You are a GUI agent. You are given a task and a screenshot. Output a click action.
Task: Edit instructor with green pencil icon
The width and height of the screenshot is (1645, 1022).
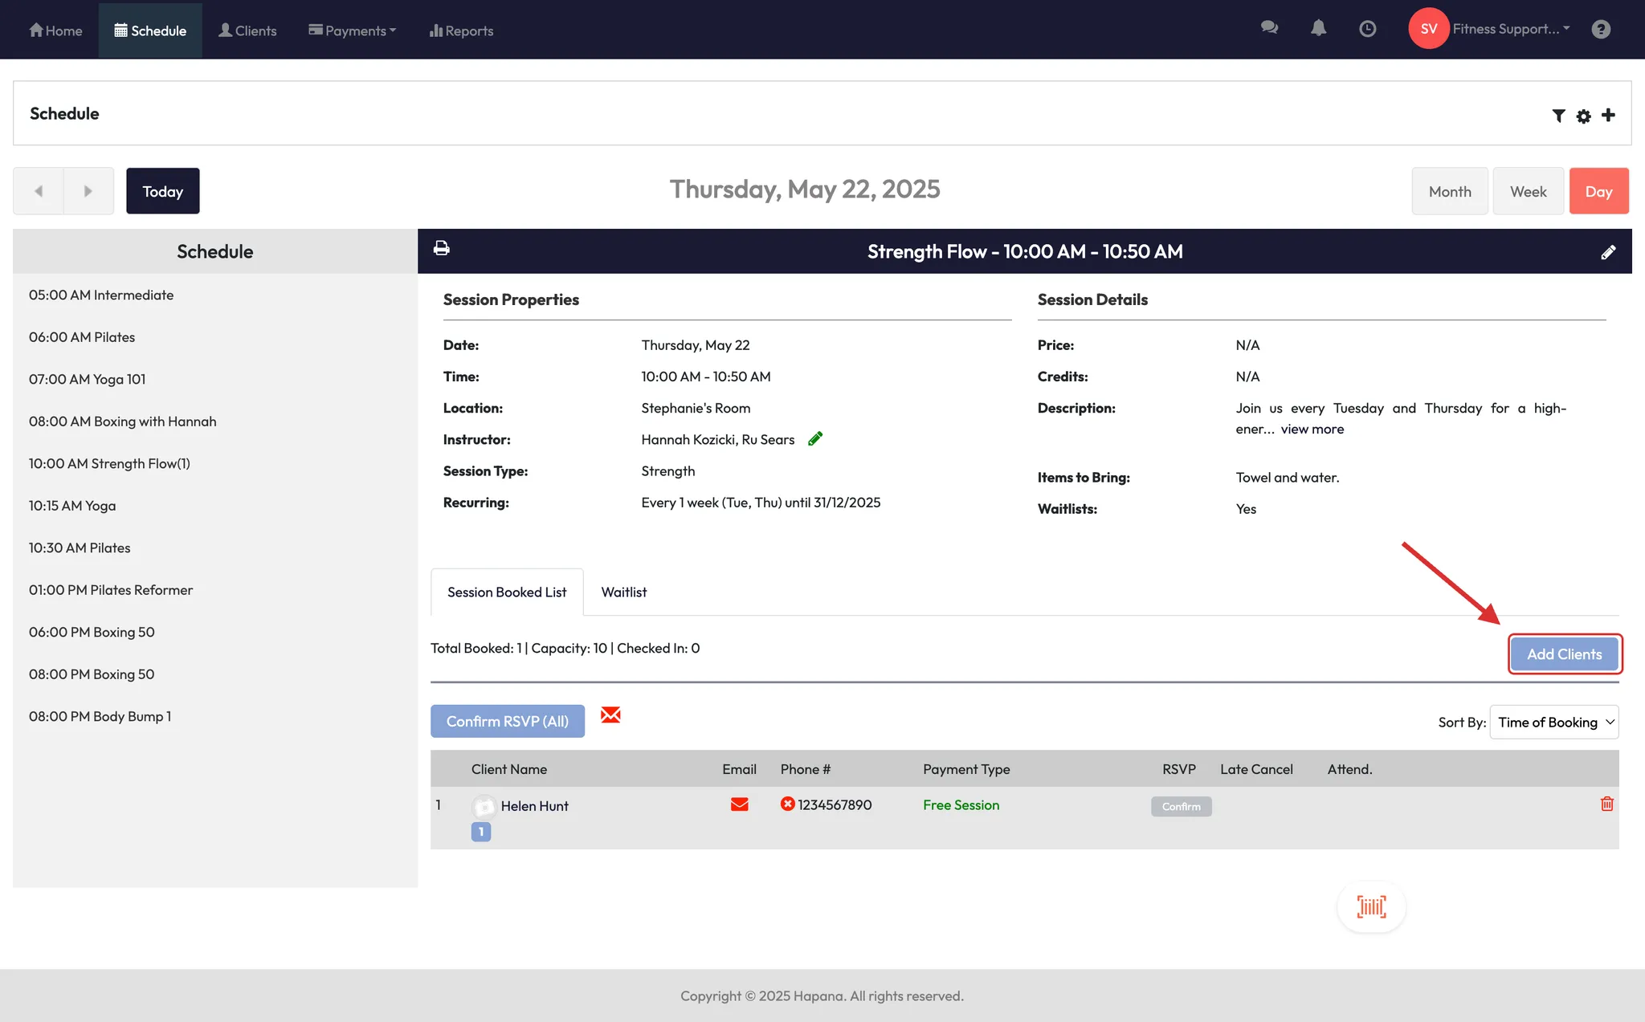pyautogui.click(x=814, y=438)
